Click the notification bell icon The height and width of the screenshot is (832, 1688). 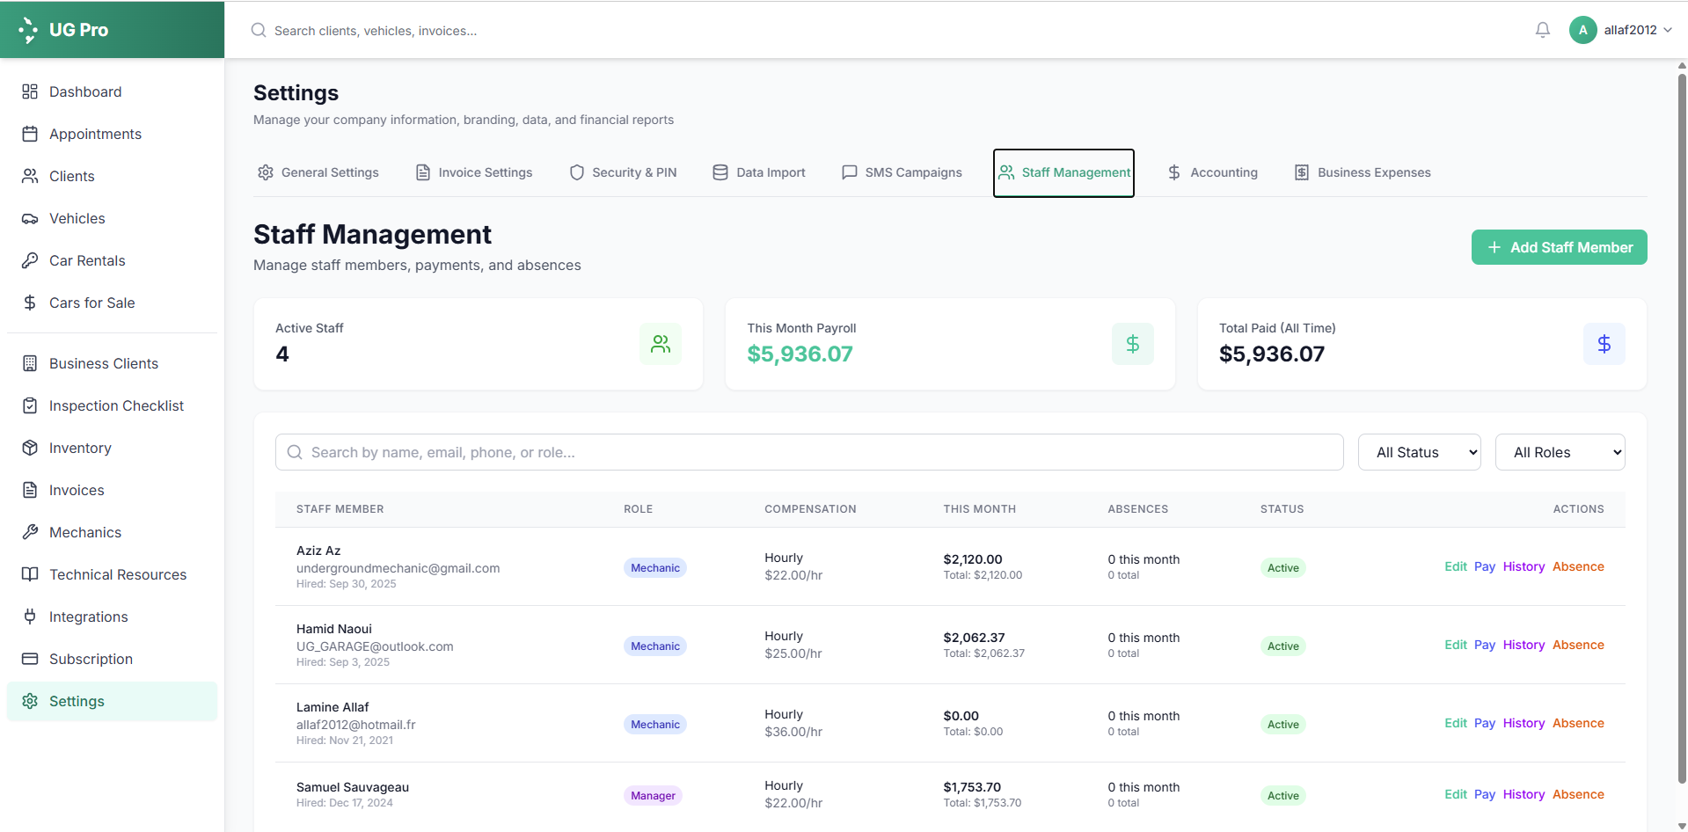click(x=1542, y=30)
